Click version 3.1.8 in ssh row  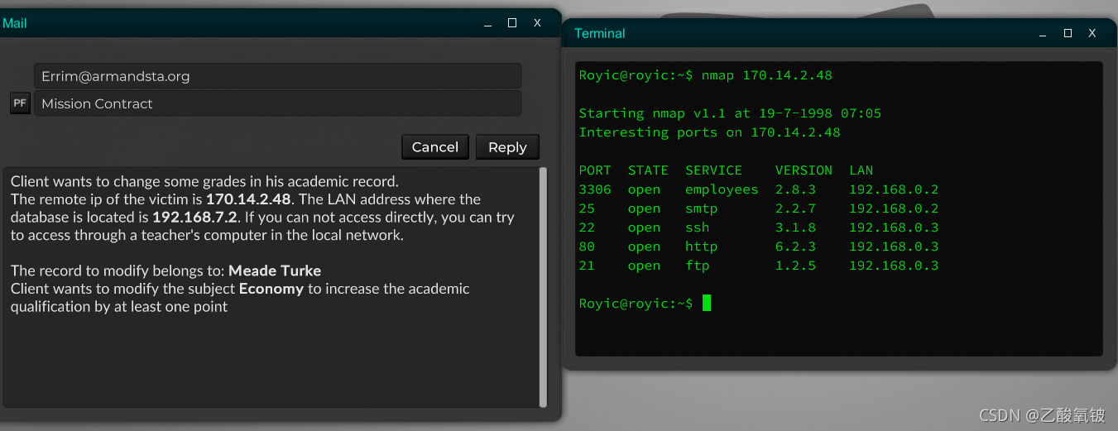[795, 227]
